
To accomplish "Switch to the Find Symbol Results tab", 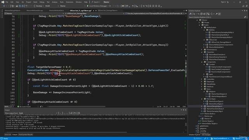I will (x=26, y=135).
